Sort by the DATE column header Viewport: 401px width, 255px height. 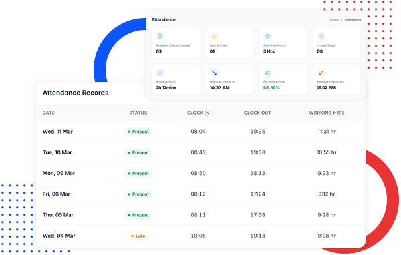click(x=49, y=113)
